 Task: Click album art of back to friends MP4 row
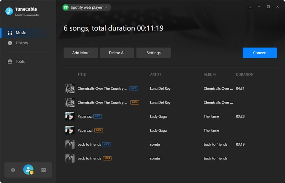(x=70, y=158)
